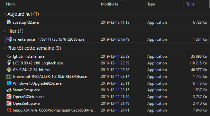Viewport: 210px width, 116px height.
Task: Click size 7 948 Ko
Action: [x=200, y=110]
